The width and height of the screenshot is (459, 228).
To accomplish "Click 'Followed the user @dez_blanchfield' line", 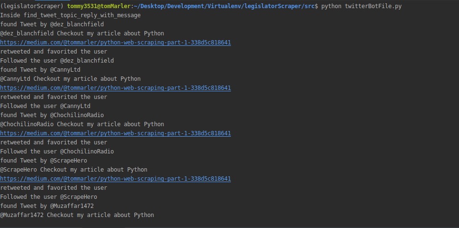I will tap(57, 61).
